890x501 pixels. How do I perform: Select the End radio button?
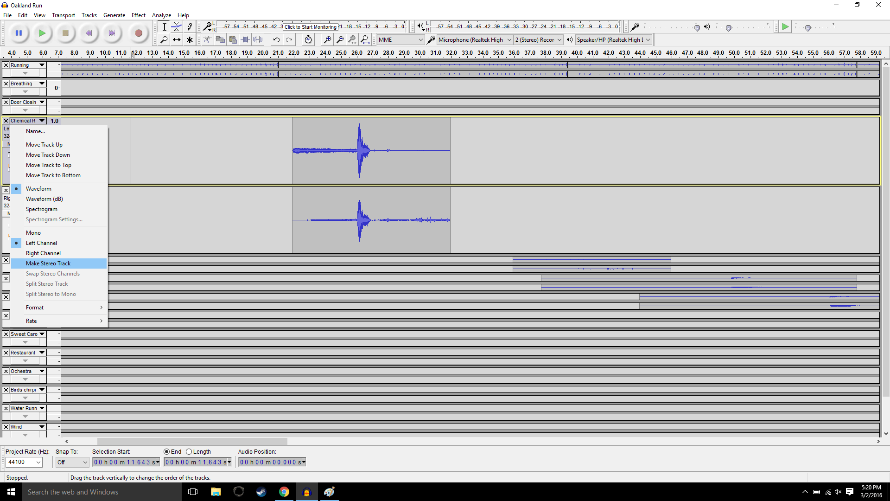coord(167,451)
